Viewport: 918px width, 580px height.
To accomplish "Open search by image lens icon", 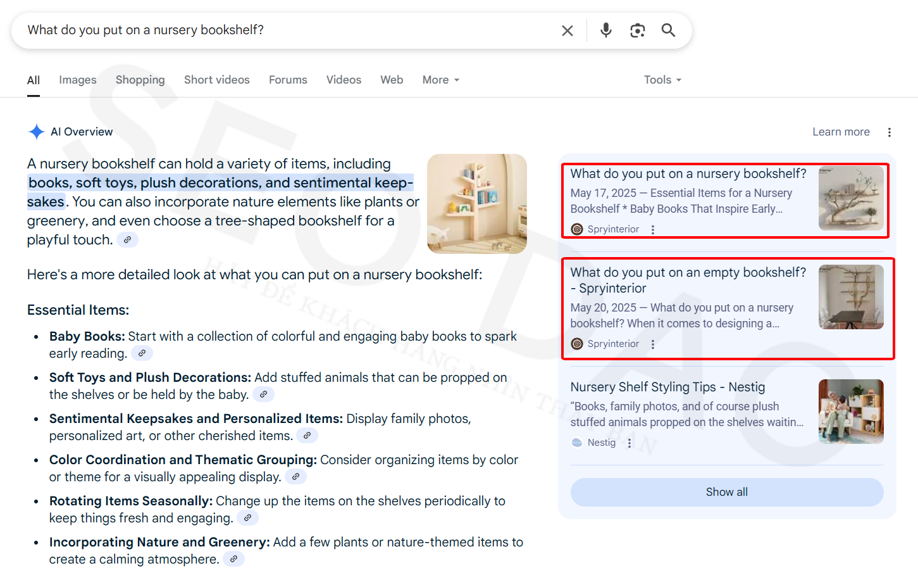I will click(x=637, y=30).
